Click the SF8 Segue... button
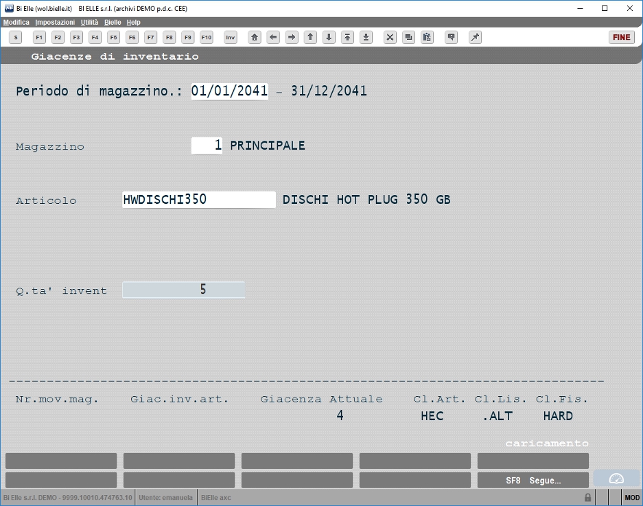 (533, 480)
